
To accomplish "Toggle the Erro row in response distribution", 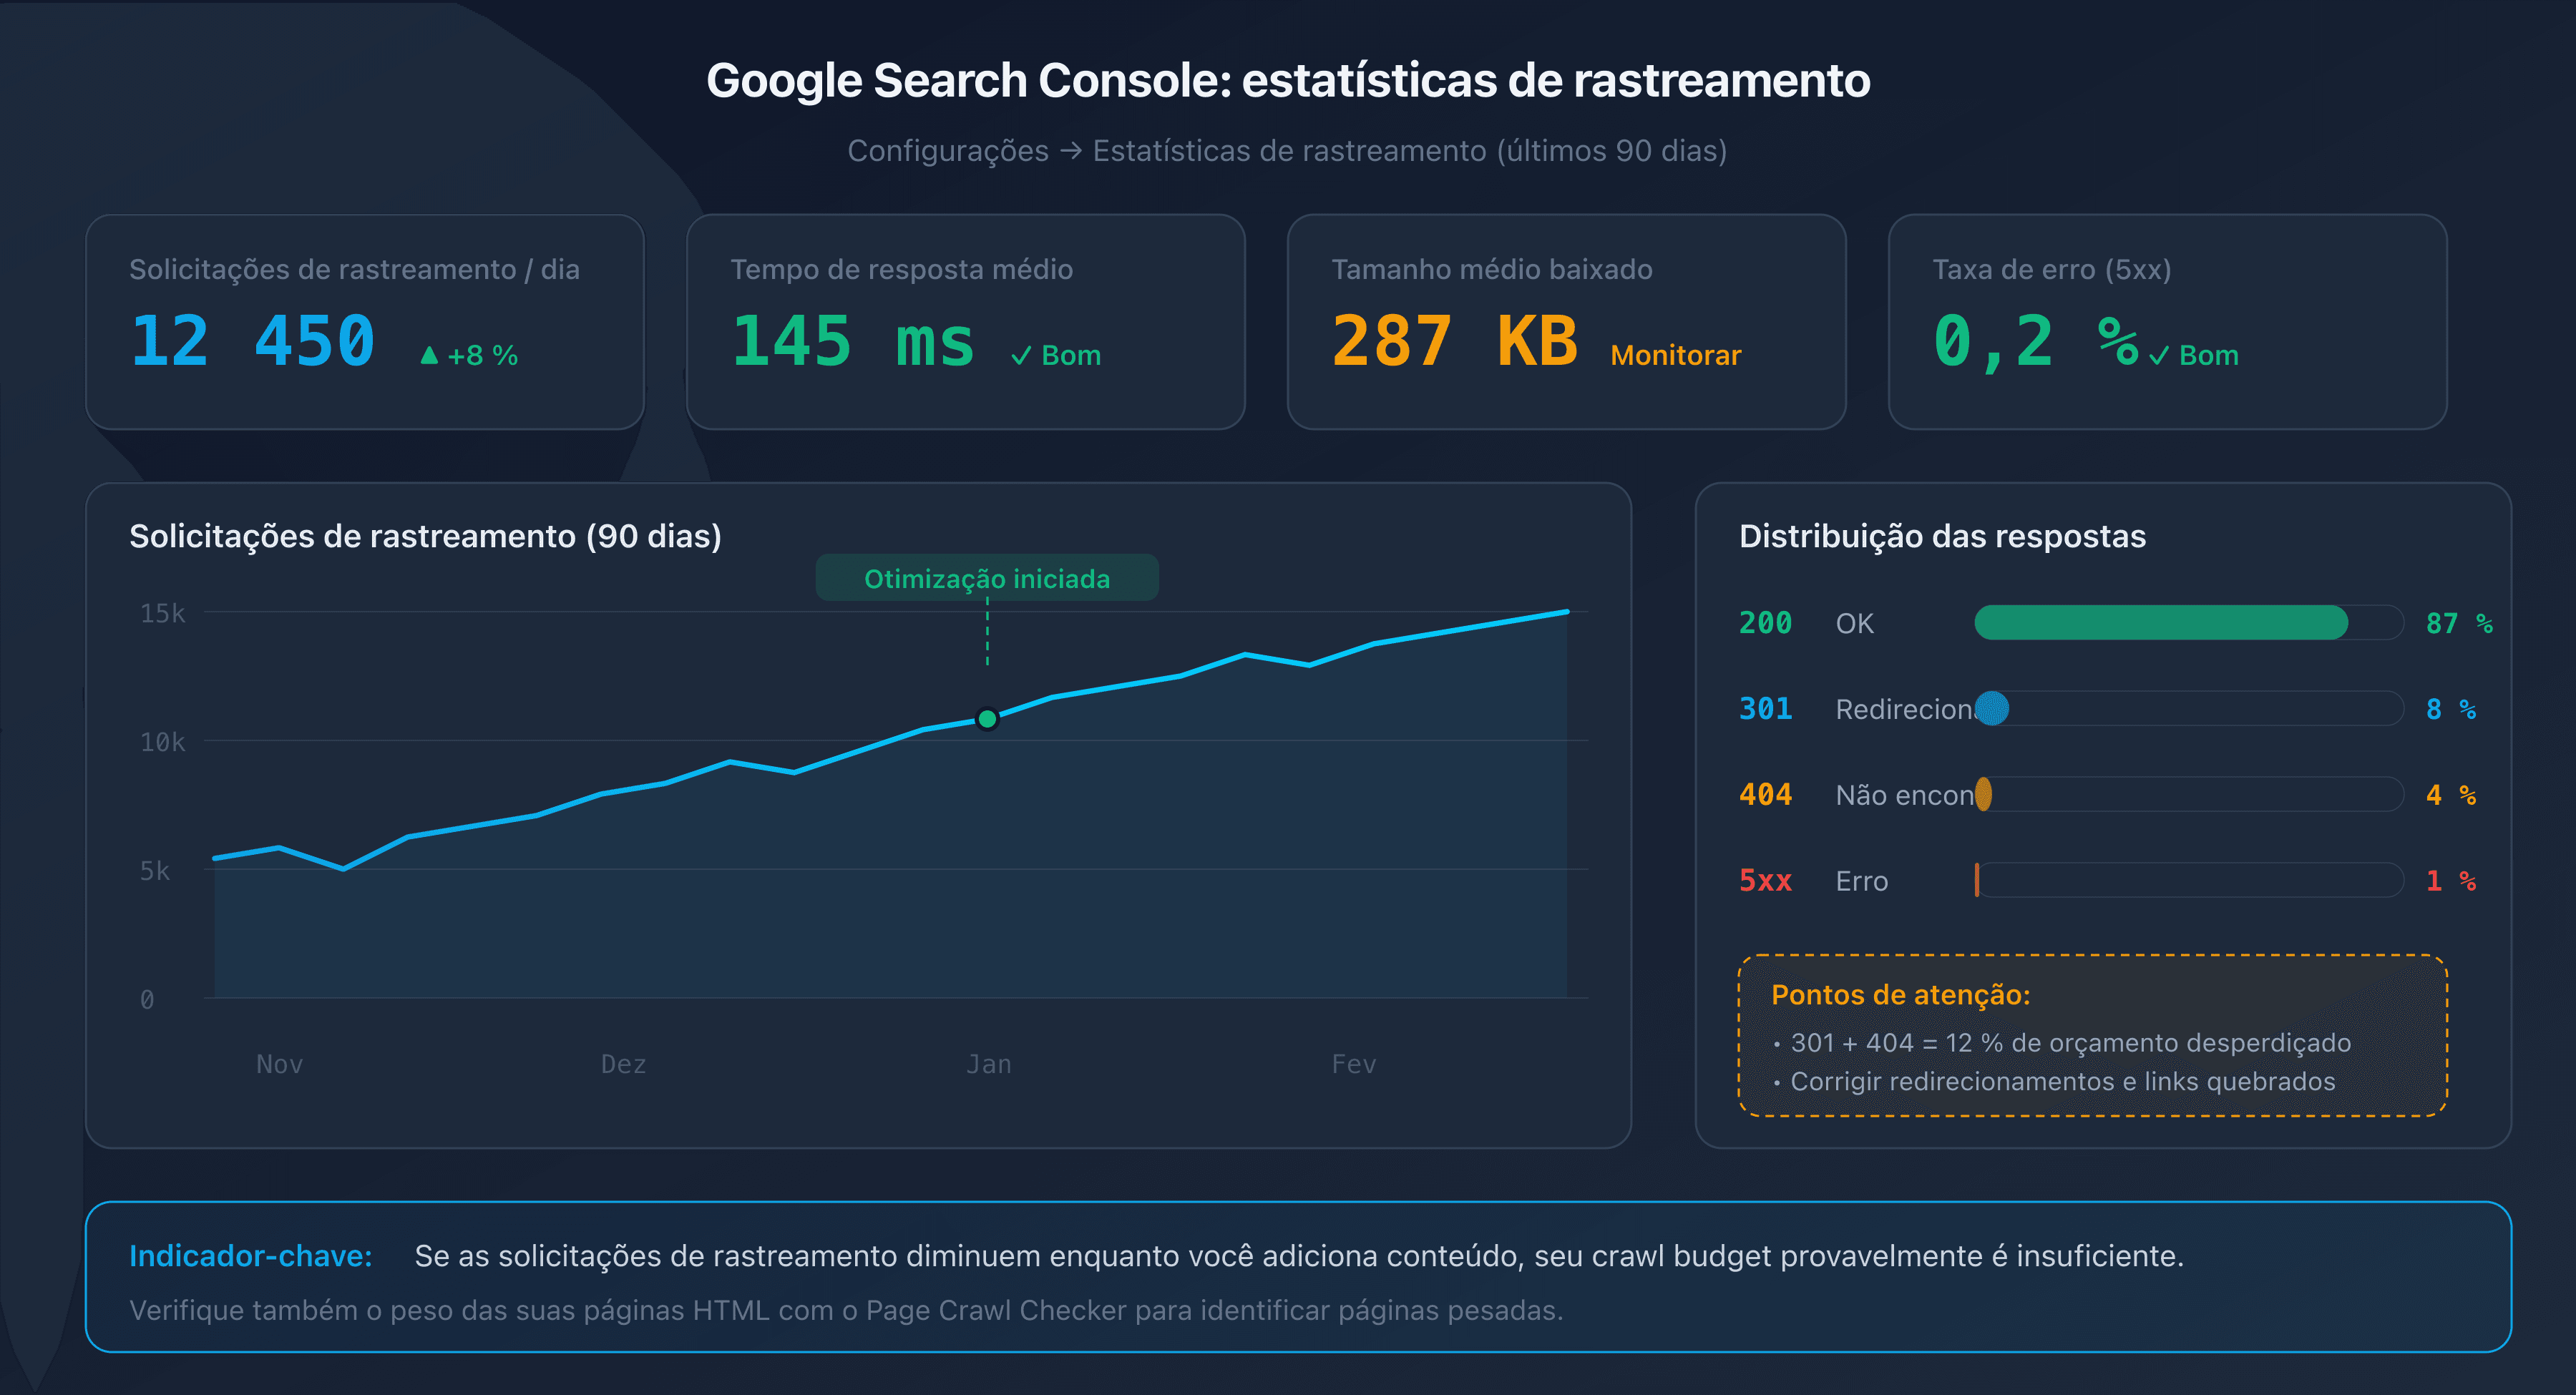I will tap(1862, 881).
